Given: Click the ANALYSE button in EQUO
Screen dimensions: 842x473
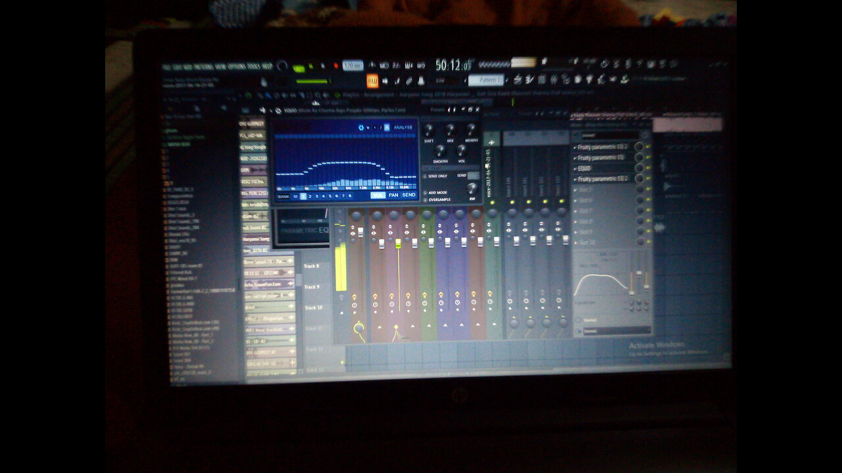Looking at the screenshot, I should [403, 127].
